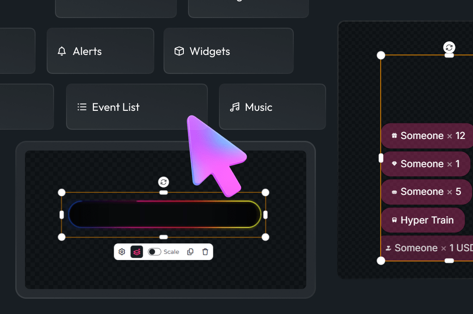The width and height of the screenshot is (473, 314).
Task: Click the top-right corner handle of gradient bar
Action: click(266, 193)
